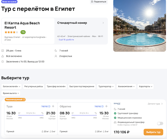167x139 pixels.
Task: Select the Регулярные рейсы filter chip
Action: pos(33,86)
